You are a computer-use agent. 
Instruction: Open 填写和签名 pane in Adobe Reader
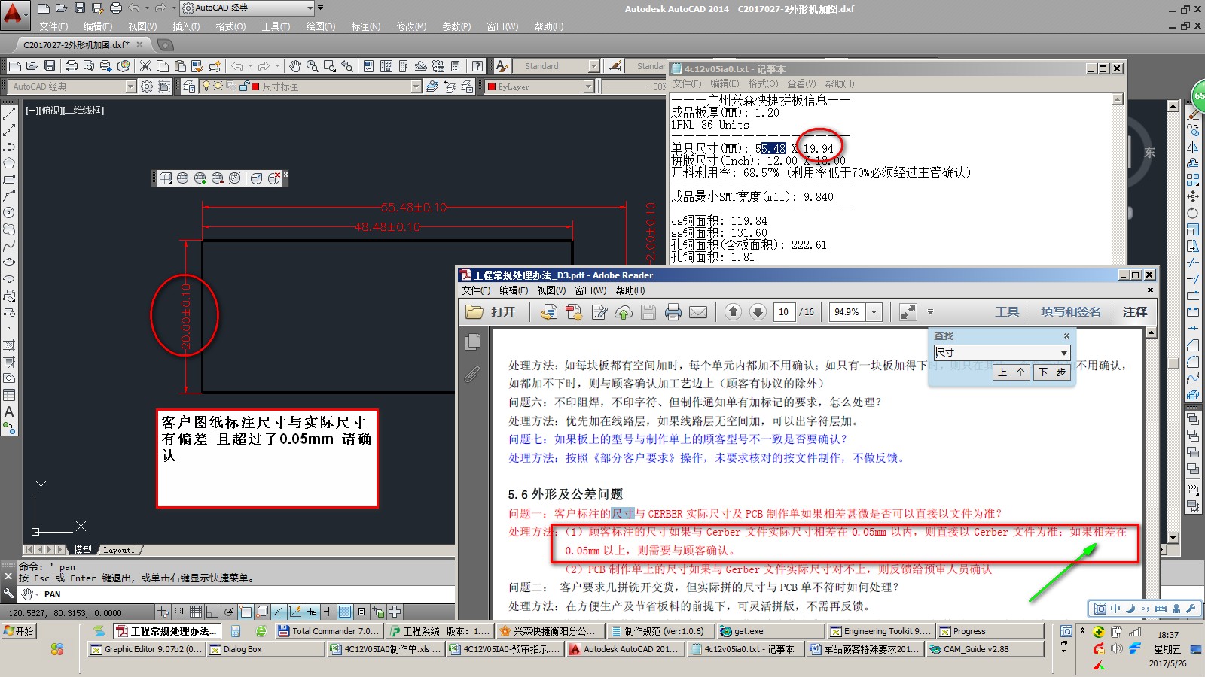(x=1071, y=311)
